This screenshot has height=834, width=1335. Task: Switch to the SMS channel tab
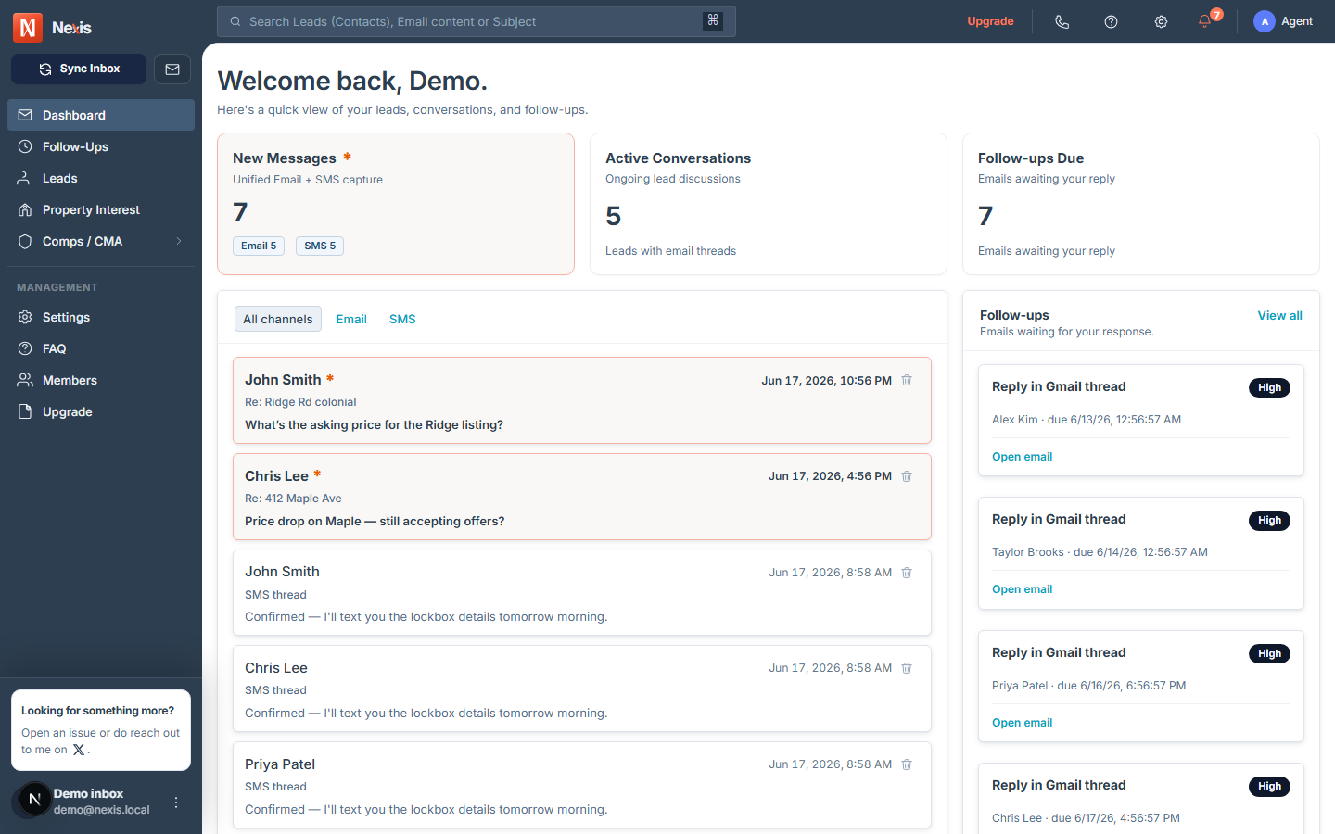click(x=402, y=319)
